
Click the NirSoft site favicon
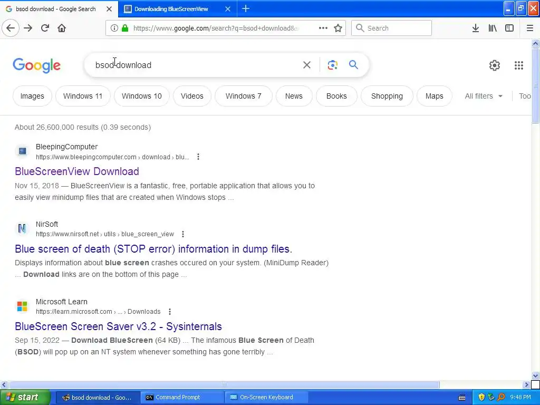point(22,228)
